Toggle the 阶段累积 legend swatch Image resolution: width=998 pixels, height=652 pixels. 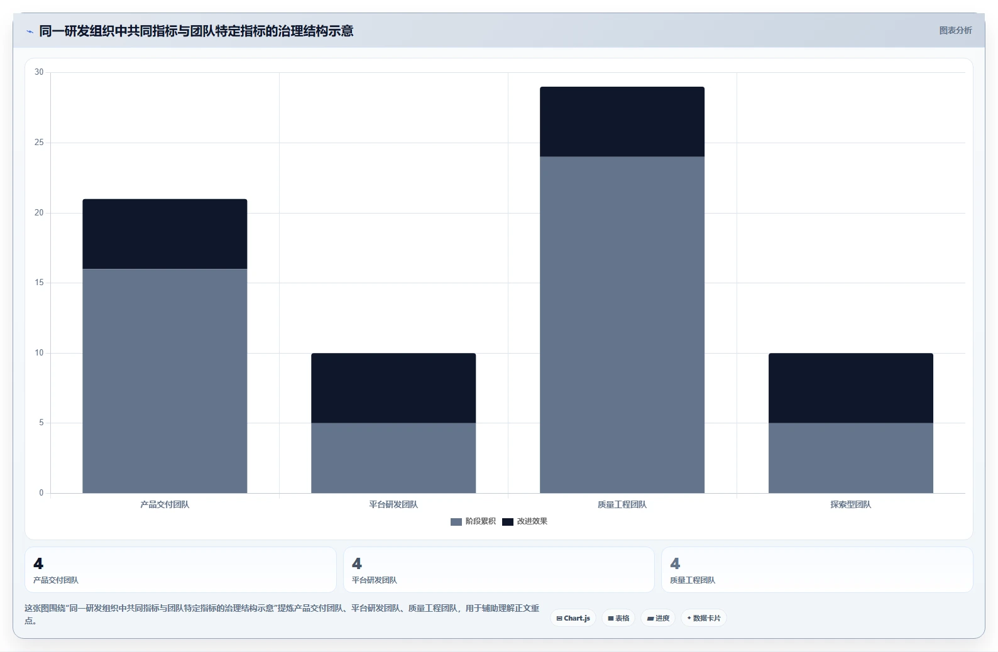(456, 521)
